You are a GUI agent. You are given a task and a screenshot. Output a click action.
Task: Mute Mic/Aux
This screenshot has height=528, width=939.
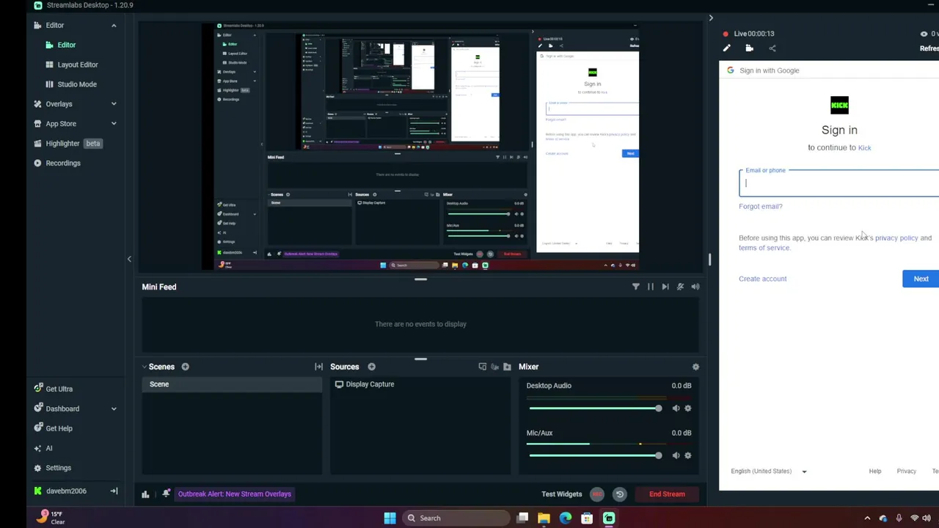[x=676, y=455]
